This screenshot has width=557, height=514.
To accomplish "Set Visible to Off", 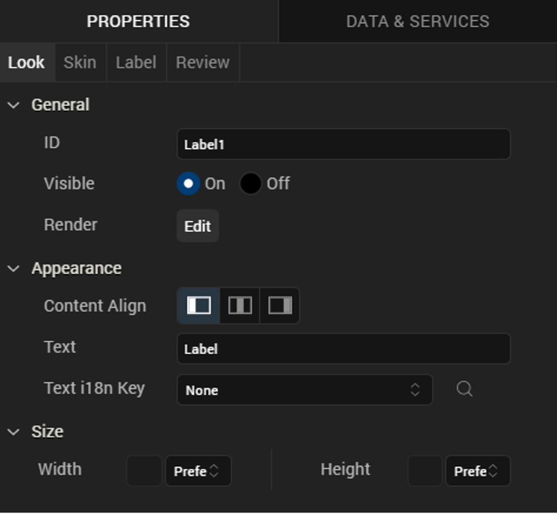I will pos(250,183).
